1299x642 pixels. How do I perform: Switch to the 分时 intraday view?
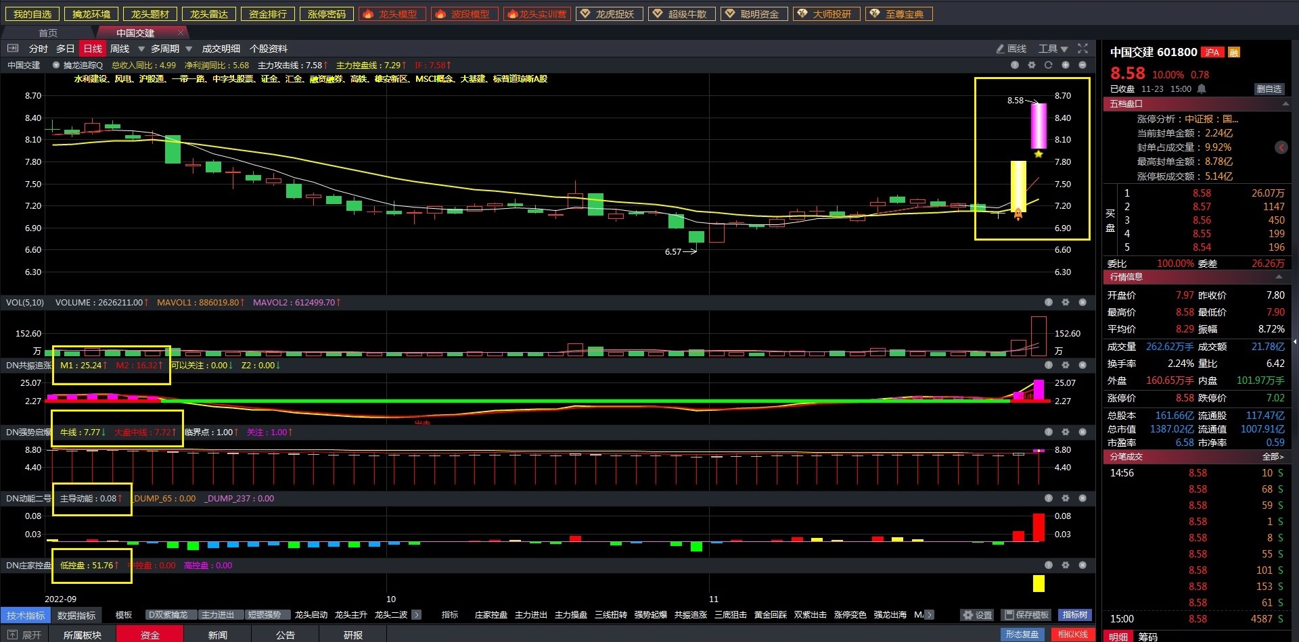[38, 49]
